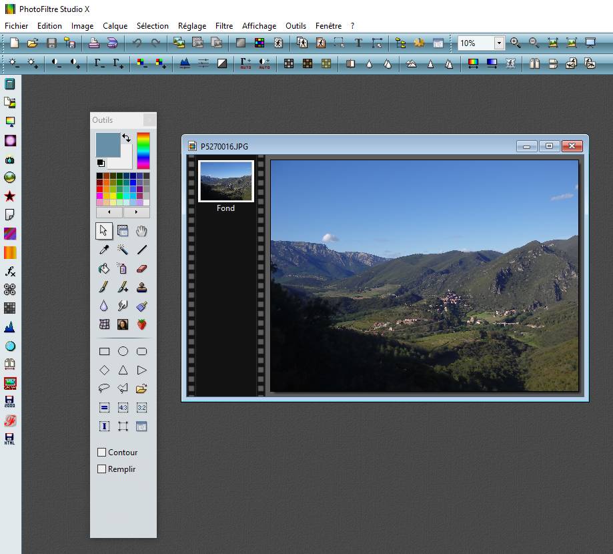Choose the Clone Stamp tool
Screen dimensions: 613x554
pos(141,287)
